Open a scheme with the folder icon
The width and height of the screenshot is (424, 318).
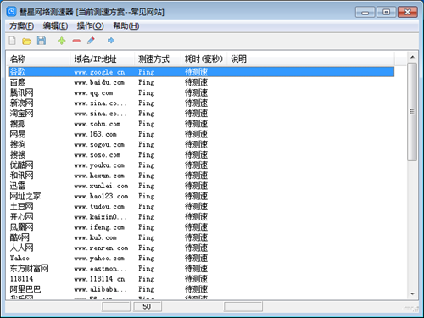click(x=26, y=42)
